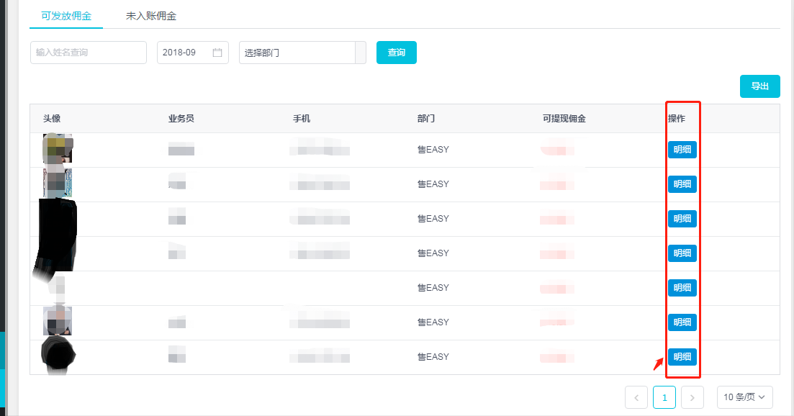
Task: Click the second row avatar thumbnail
Action: click(x=58, y=183)
